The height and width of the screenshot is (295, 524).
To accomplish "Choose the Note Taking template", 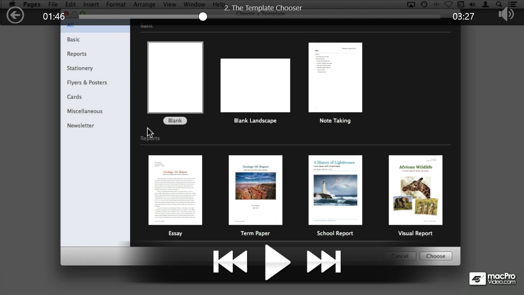I will coord(335,78).
